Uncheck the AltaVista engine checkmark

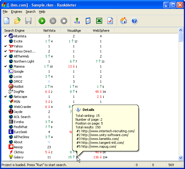tap(5, 36)
